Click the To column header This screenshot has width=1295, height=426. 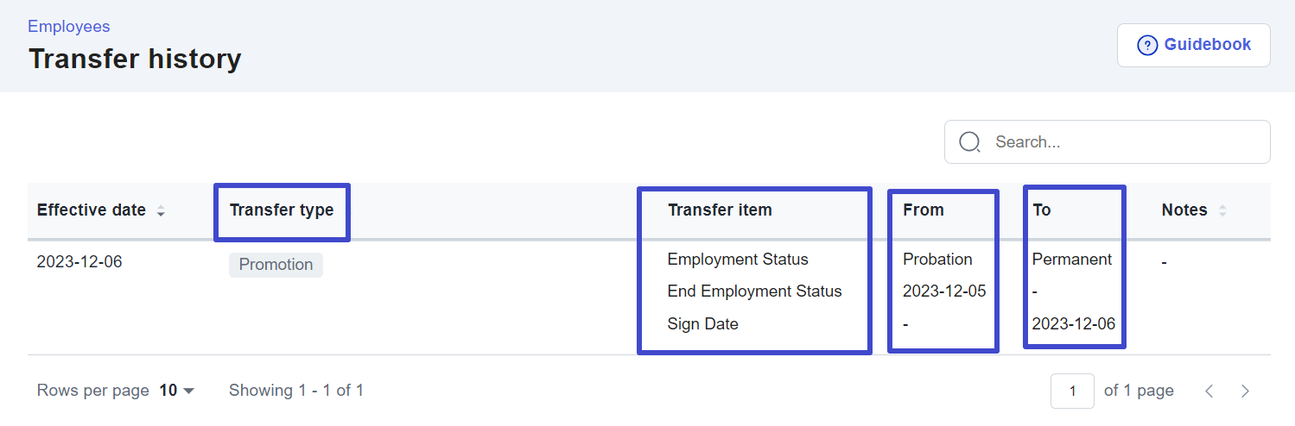(x=1042, y=210)
